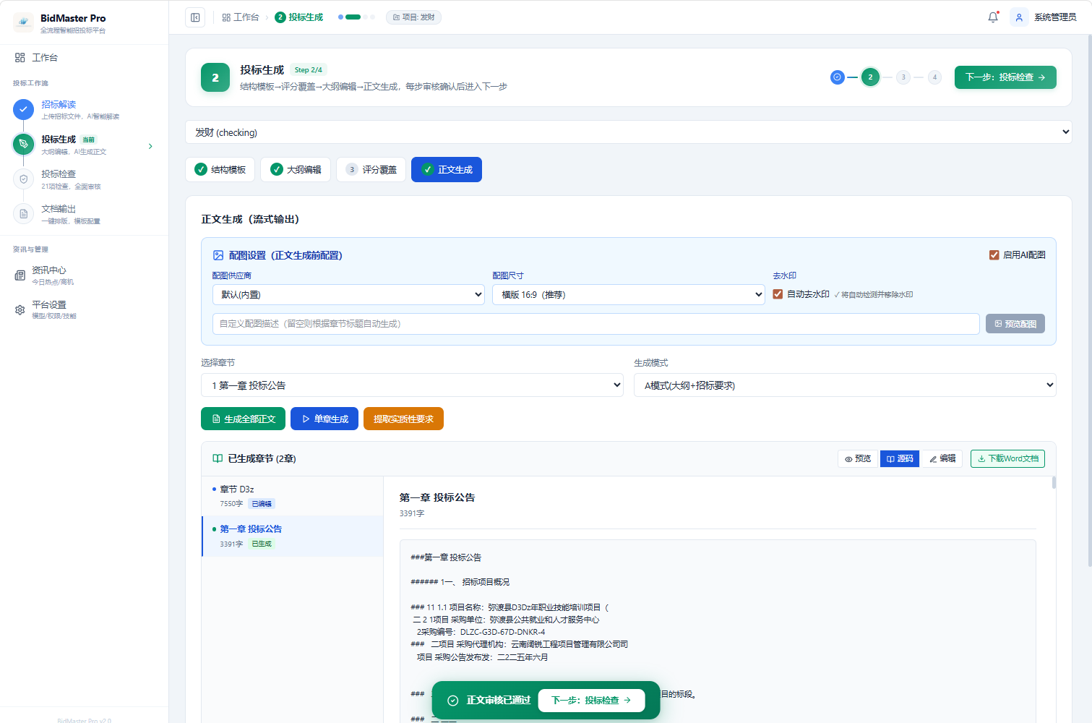The image size is (1092, 723).
Task: Select the 第一章 投标公告 chapter item
Action: click(292, 536)
